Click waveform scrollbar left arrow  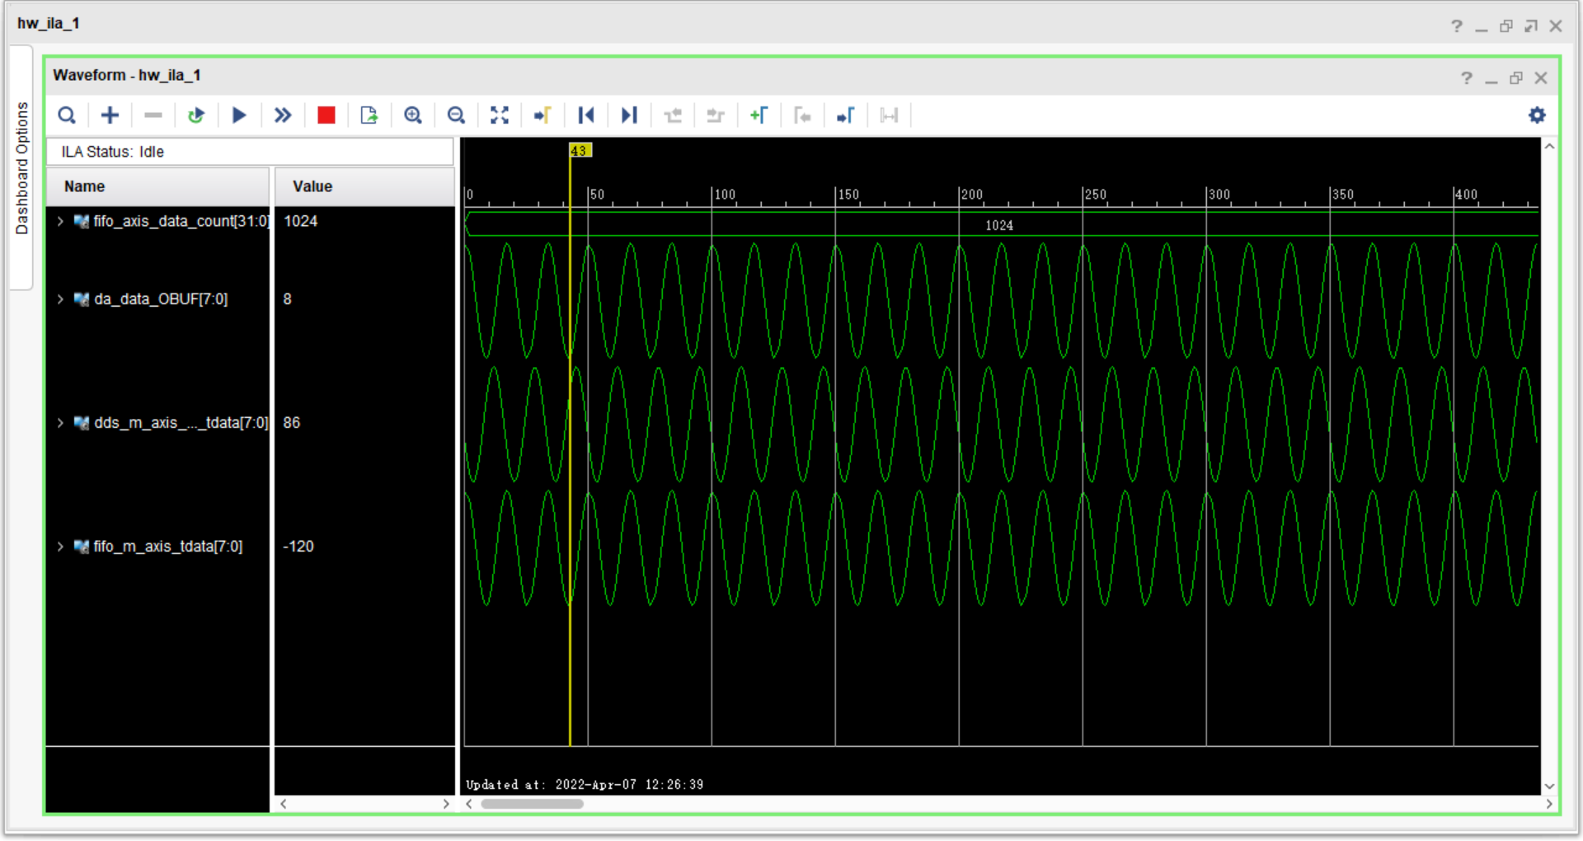point(469,804)
